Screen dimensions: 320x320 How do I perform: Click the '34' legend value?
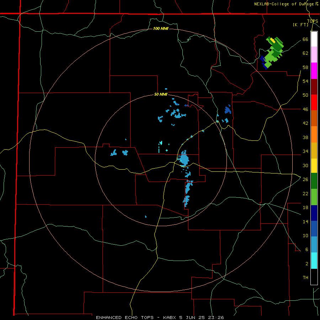[305, 151]
